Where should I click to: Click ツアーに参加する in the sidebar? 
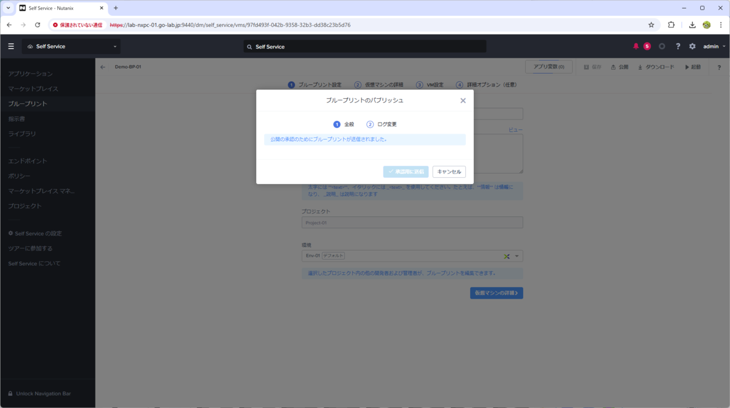(30, 248)
